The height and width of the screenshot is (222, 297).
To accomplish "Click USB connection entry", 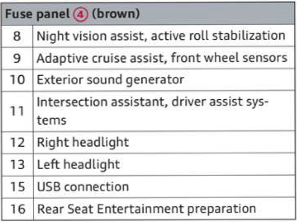I will [83, 187].
